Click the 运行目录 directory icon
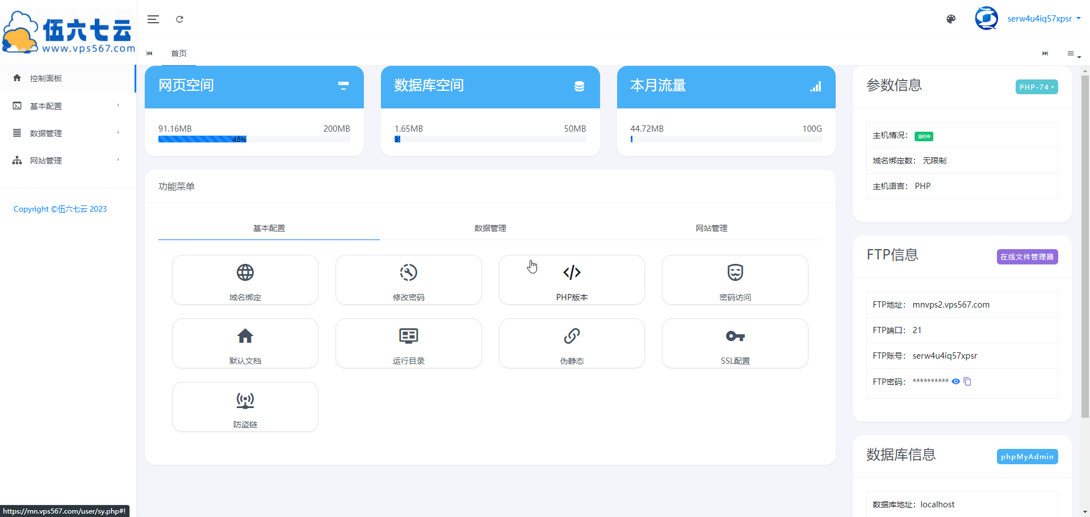 point(408,337)
